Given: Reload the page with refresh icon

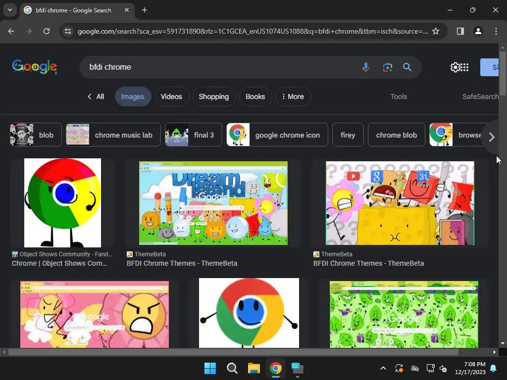Looking at the screenshot, I should click(x=47, y=31).
